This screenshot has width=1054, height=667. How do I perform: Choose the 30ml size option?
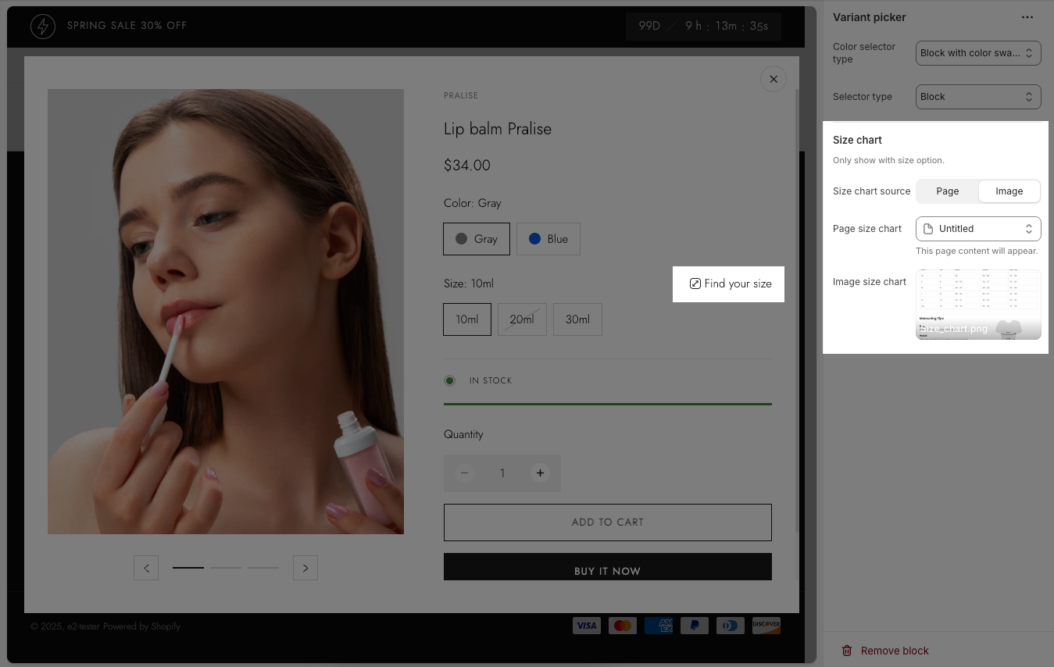[577, 319]
